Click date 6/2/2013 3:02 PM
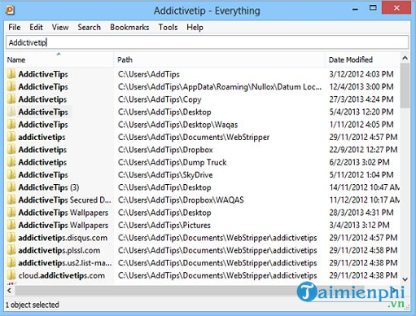Screen dimensions: 416x316 [359, 162]
